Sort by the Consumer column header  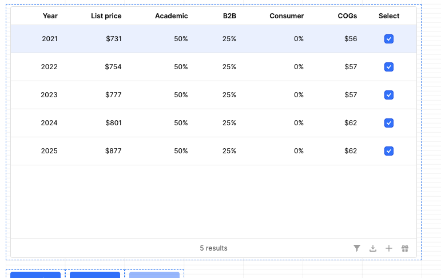287,16
